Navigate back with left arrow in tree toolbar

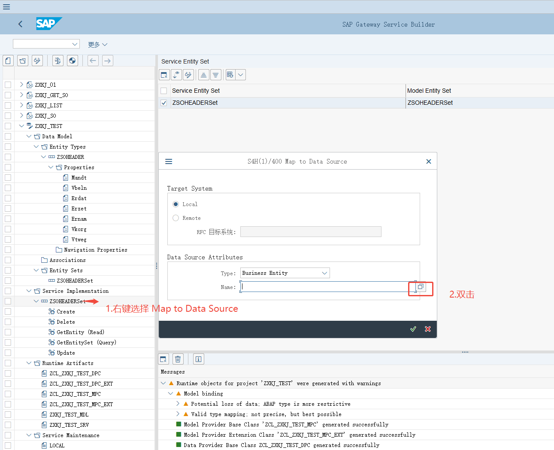[93, 61]
